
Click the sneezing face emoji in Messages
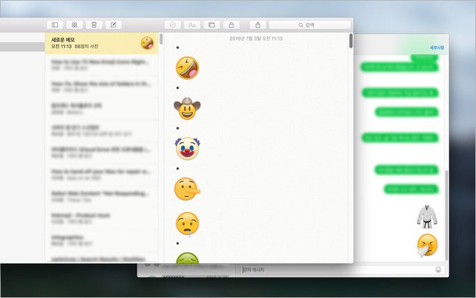427,246
